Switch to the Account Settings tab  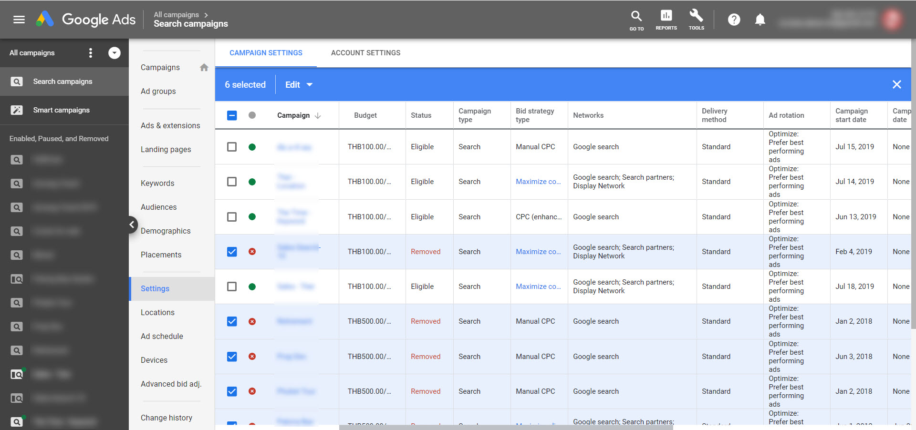(365, 53)
